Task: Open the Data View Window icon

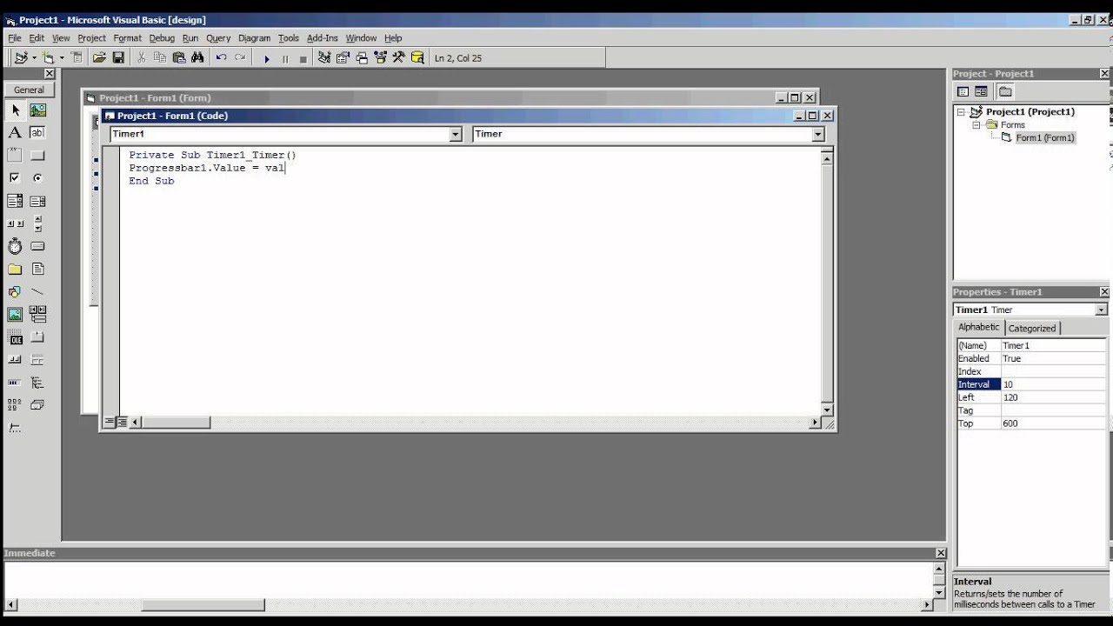Action: pos(417,58)
